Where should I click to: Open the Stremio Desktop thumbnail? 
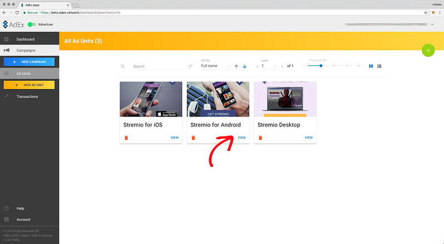click(285, 99)
